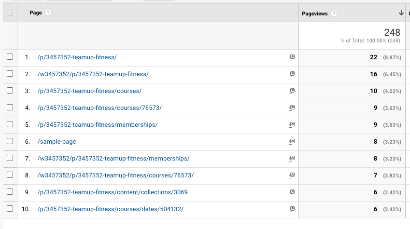The image size is (410, 229).
Task: Tick checkbox for row 10 courses dates
Action: pyautogui.click(x=10, y=209)
